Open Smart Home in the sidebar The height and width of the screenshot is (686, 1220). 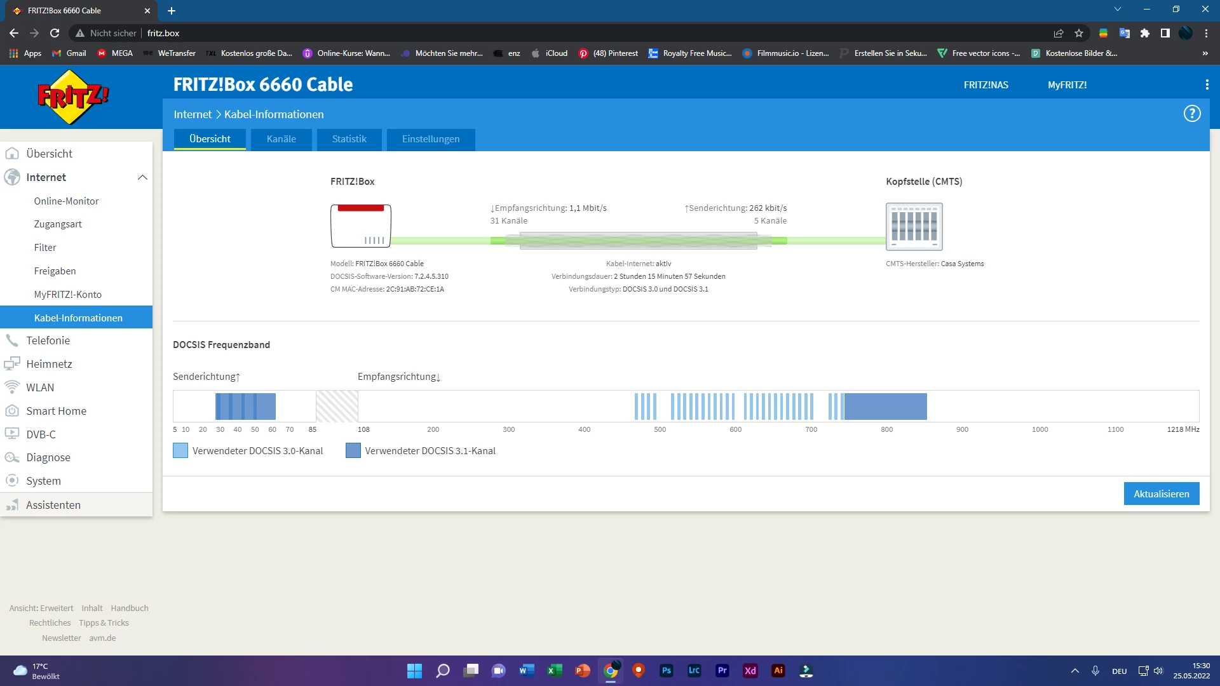[x=56, y=411]
